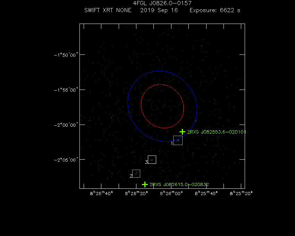Click the date 2019 Sep 16
This screenshot has width=295, height=236.
pos(159,10)
